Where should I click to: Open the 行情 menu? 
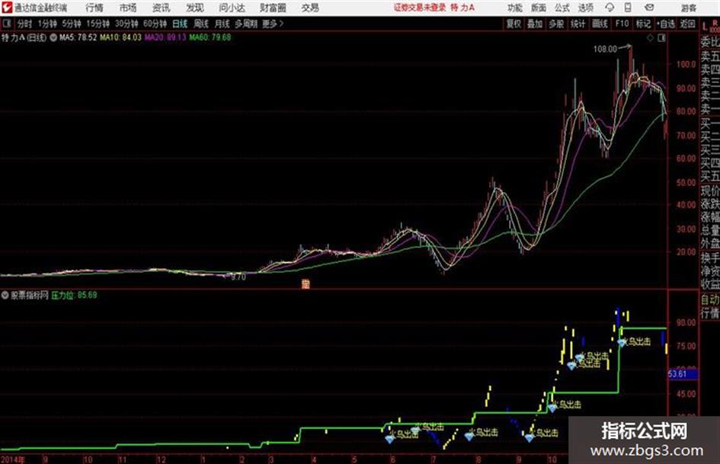click(94, 8)
